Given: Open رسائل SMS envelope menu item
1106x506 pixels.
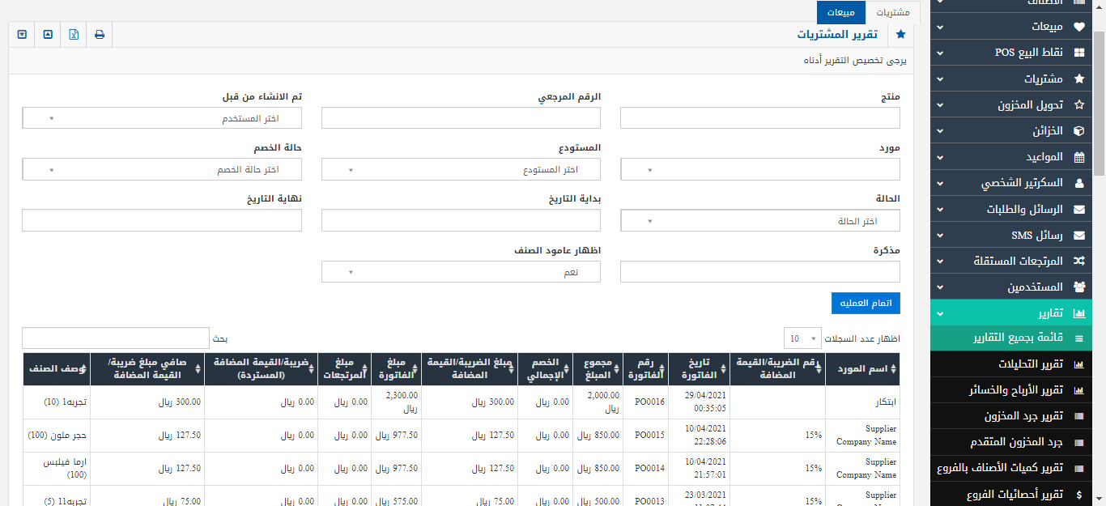Looking at the screenshot, I should [1018, 236].
